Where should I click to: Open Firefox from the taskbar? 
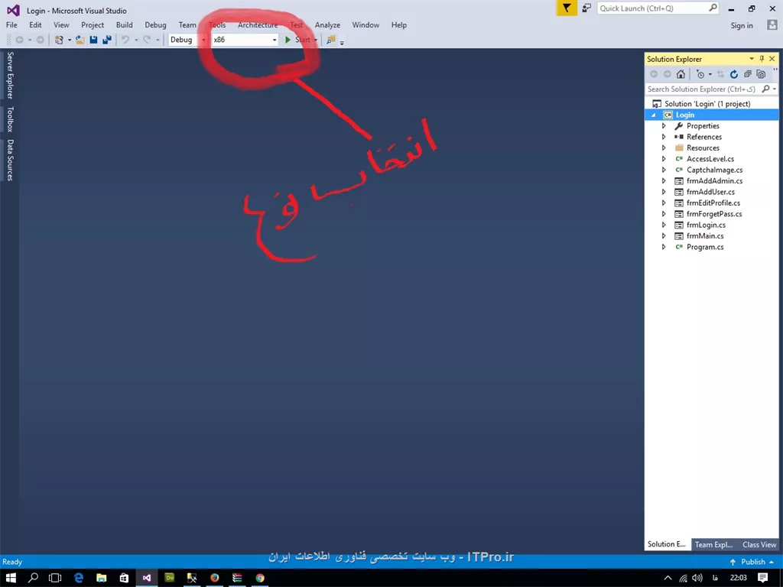(214, 578)
